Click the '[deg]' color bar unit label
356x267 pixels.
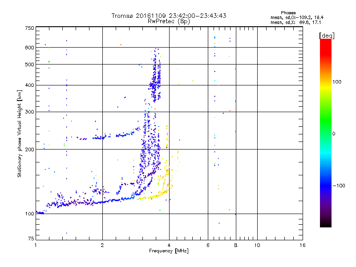[327, 36]
